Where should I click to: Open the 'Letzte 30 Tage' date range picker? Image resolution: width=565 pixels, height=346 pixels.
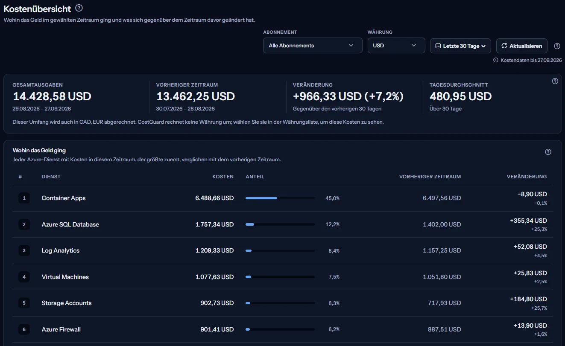pos(460,46)
